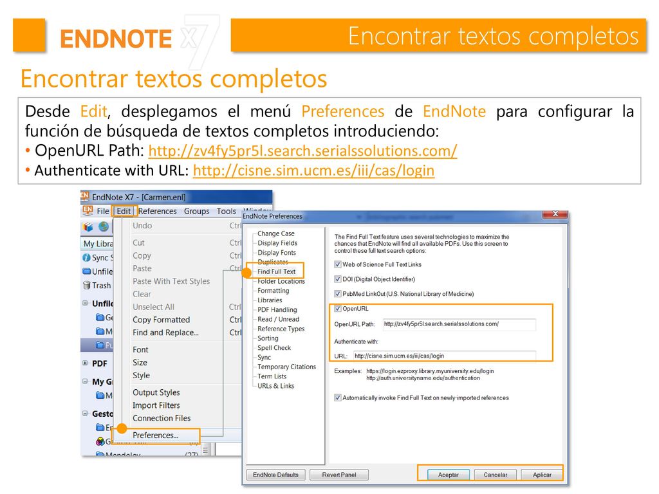Open the Groups menu
This screenshot has width=659, height=494.
point(196,211)
